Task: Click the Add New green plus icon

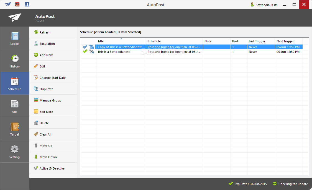Action: click(36, 55)
